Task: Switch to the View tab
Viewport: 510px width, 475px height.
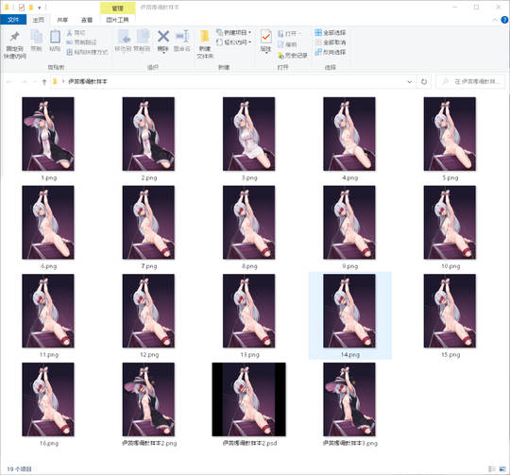Action: [x=87, y=20]
